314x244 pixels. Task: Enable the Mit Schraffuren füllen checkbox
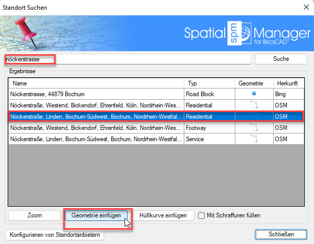(x=202, y=216)
